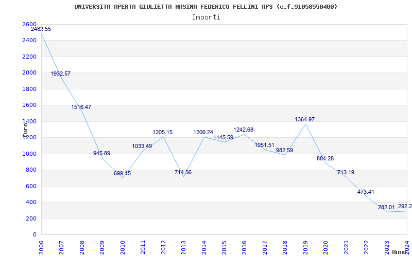Click the 2009 year label
The image size is (412, 257).
tap(102, 247)
